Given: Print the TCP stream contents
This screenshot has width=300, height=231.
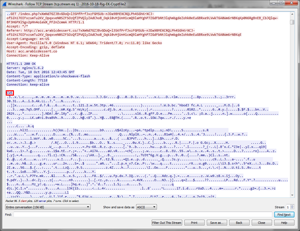Looking at the screenshot, I should tap(194, 223).
